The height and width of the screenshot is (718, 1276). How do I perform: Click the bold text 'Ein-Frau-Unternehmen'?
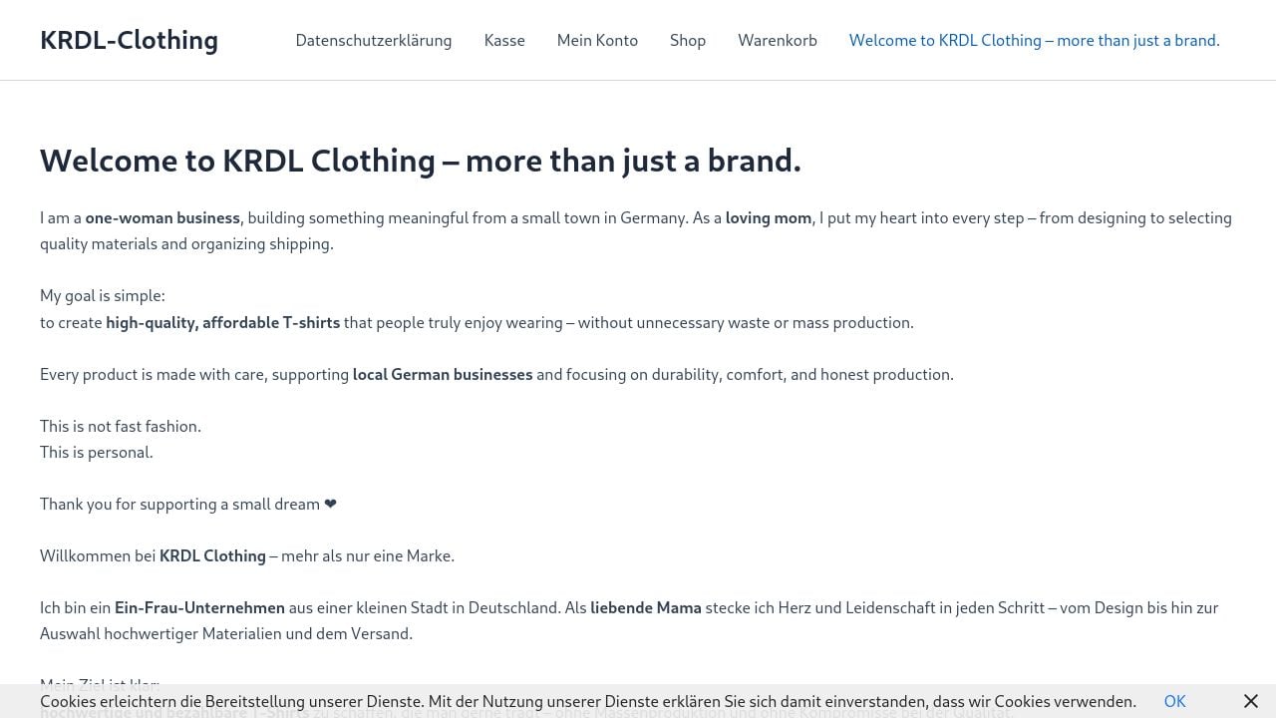[x=199, y=607]
